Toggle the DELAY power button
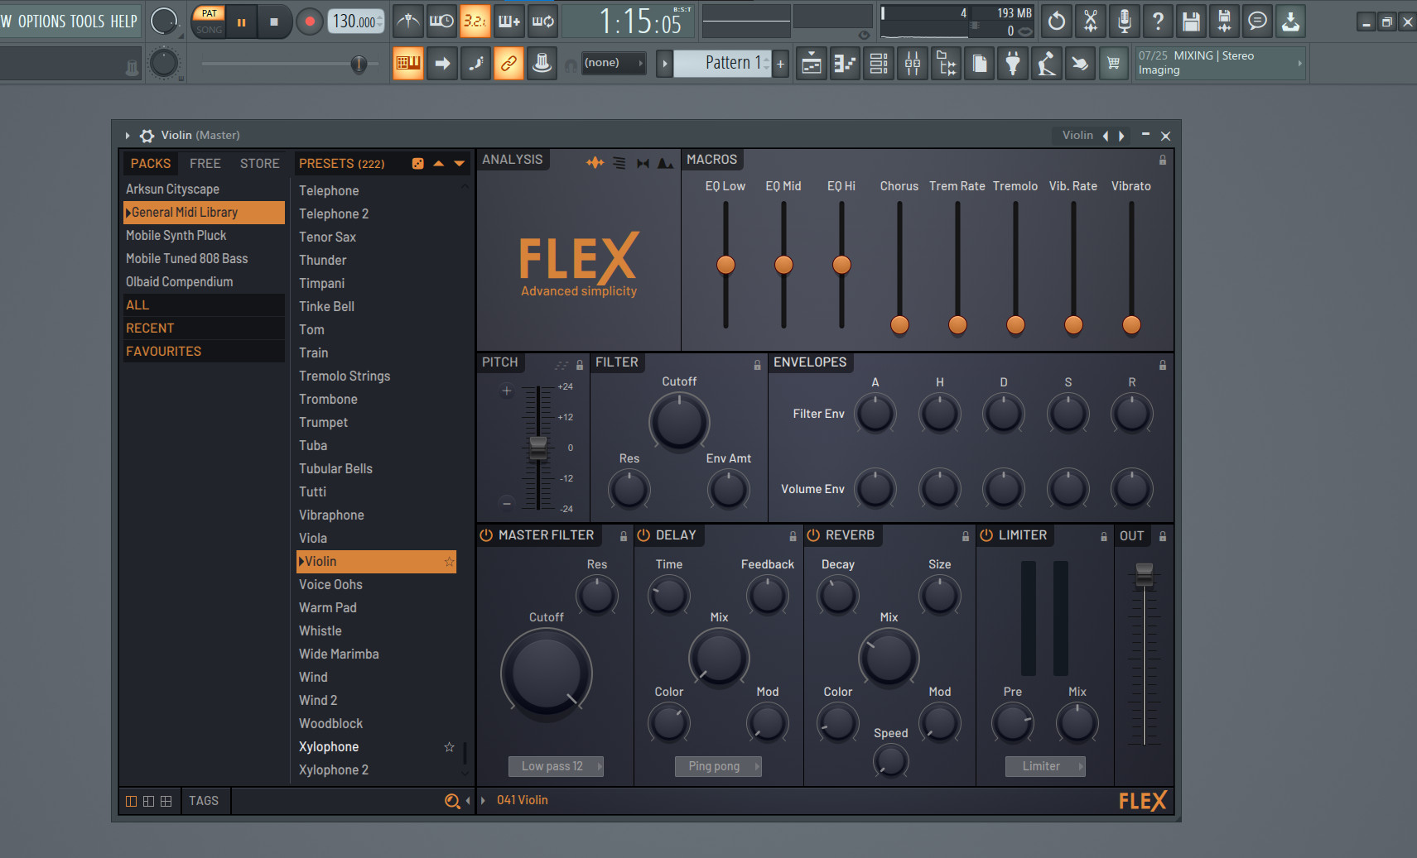This screenshot has height=858, width=1417. coord(643,535)
